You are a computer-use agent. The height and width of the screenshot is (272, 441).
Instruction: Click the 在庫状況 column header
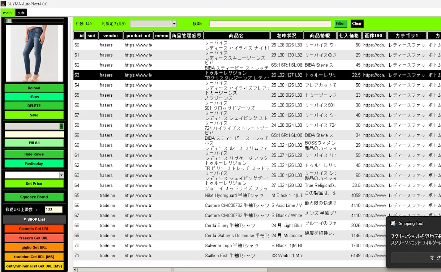pyautogui.click(x=287, y=35)
